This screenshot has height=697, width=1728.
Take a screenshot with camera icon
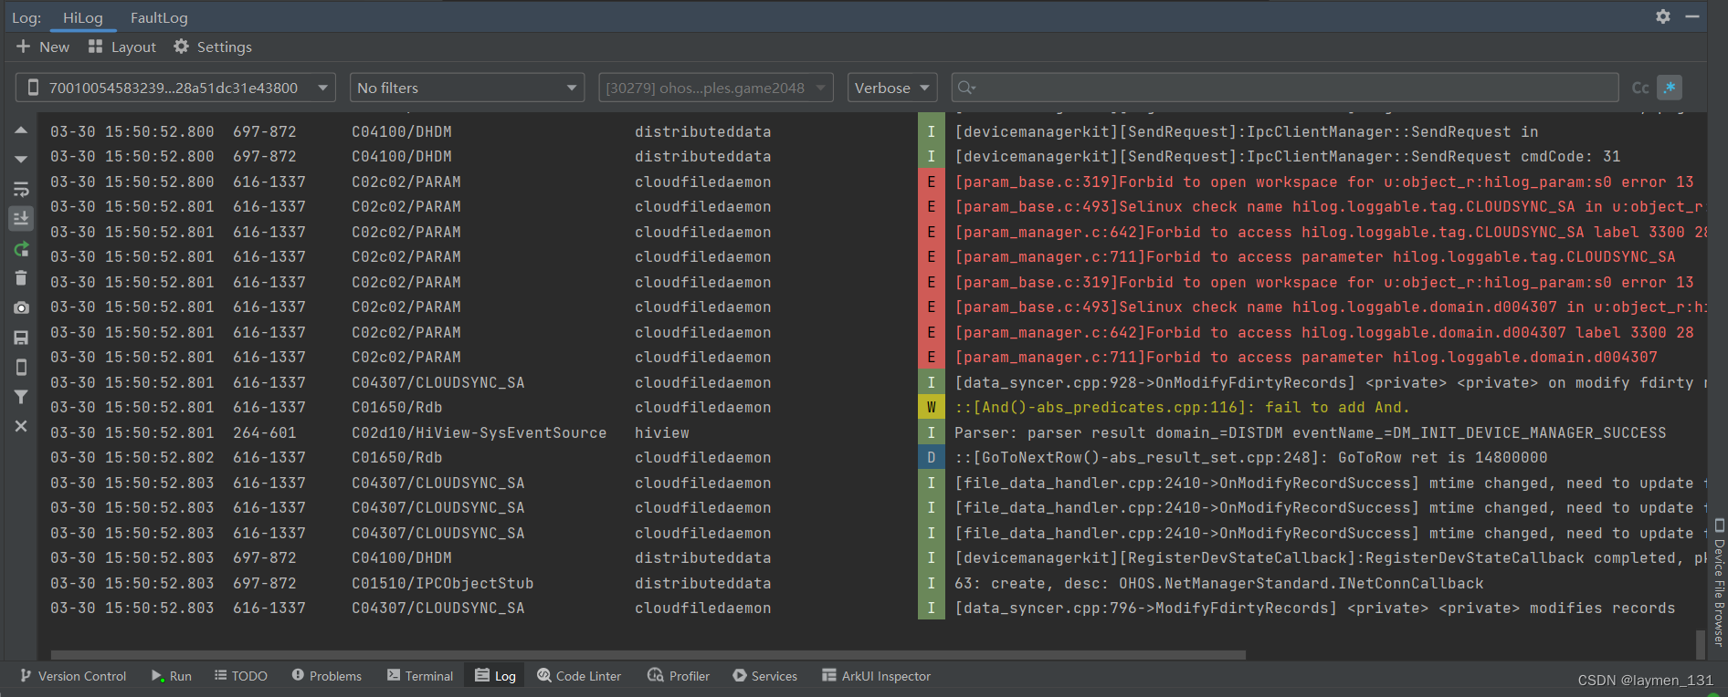(20, 308)
